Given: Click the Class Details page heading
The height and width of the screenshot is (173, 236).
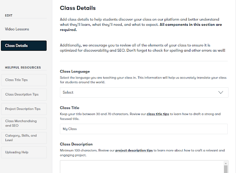Looking at the screenshot, I should click(x=78, y=8).
